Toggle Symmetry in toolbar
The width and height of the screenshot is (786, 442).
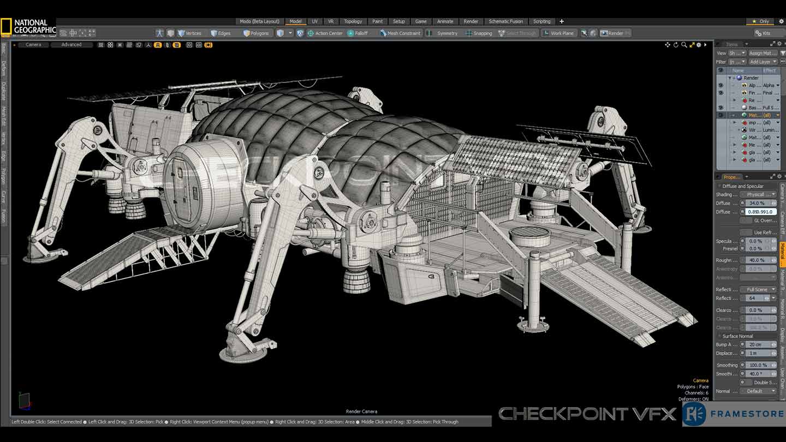pyautogui.click(x=443, y=33)
